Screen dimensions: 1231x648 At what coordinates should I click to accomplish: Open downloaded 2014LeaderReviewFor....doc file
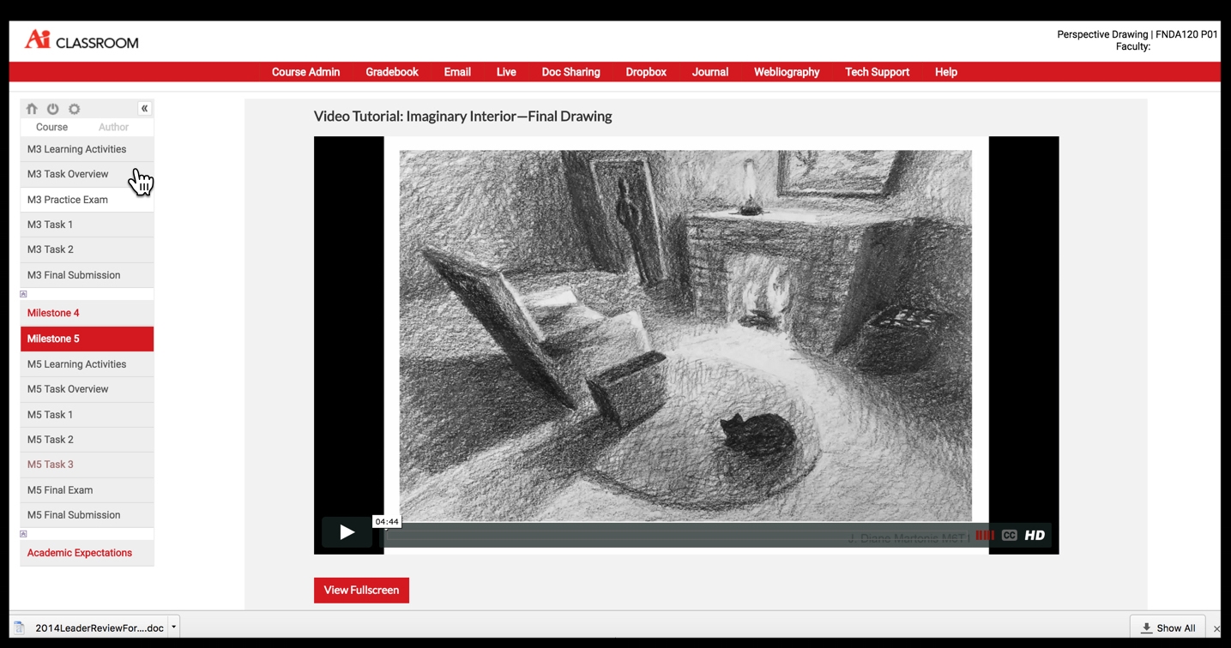(x=89, y=627)
